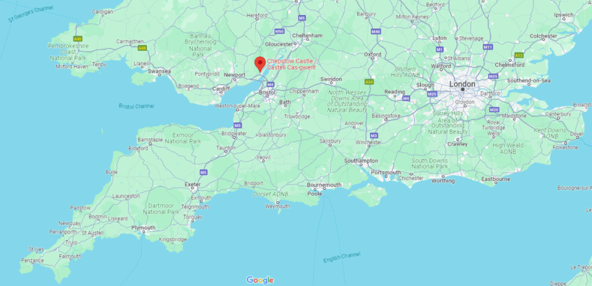This screenshot has width=592, height=286.
Task: Select the Bournemouth town label
Action: click(x=324, y=185)
